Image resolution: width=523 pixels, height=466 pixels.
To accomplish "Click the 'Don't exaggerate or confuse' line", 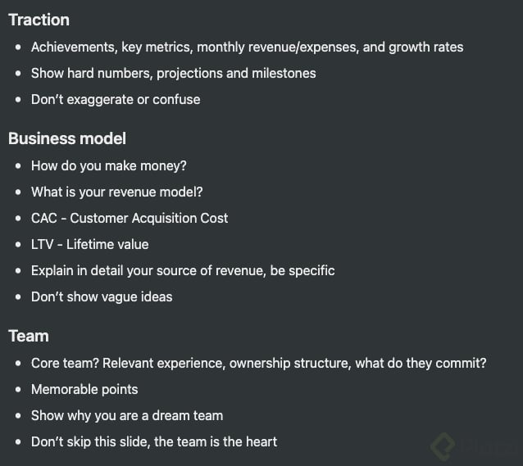I will click(116, 99).
